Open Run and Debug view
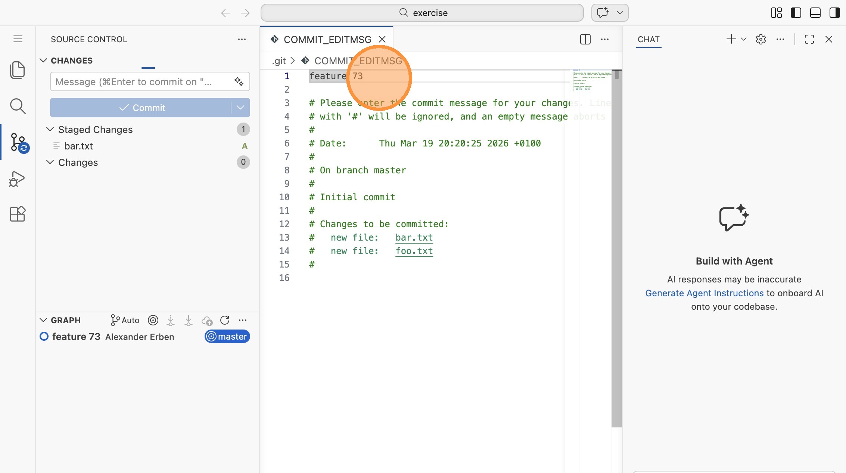The image size is (846, 473). click(x=17, y=179)
